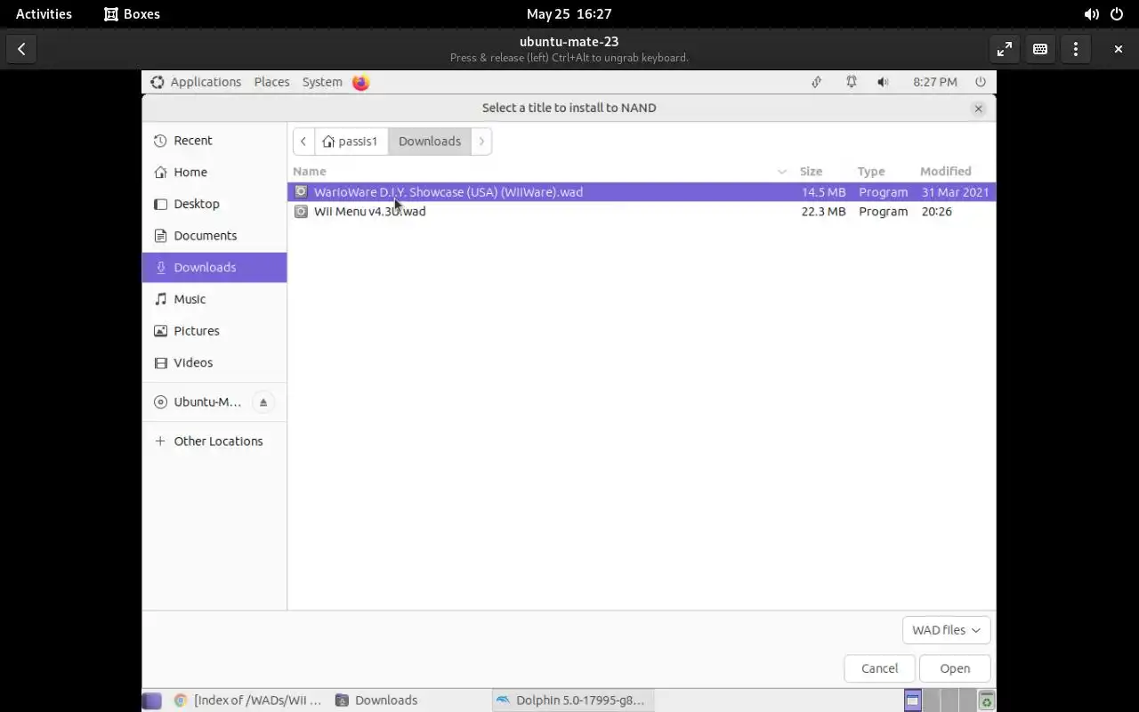Viewport: 1139px width, 712px height.
Task: Click the show desktop button in the bottom panel
Action: pyautogui.click(x=152, y=700)
